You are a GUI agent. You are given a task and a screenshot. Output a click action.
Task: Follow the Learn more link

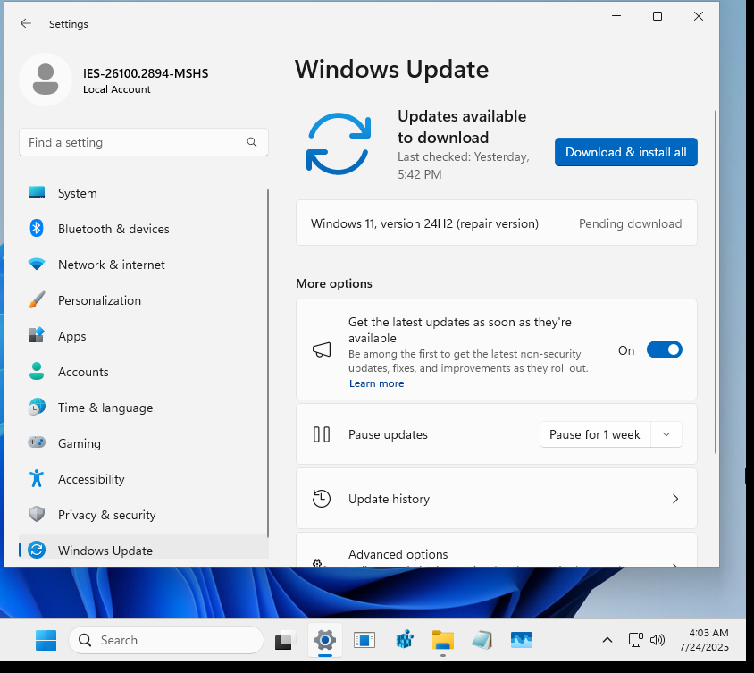pyautogui.click(x=376, y=383)
